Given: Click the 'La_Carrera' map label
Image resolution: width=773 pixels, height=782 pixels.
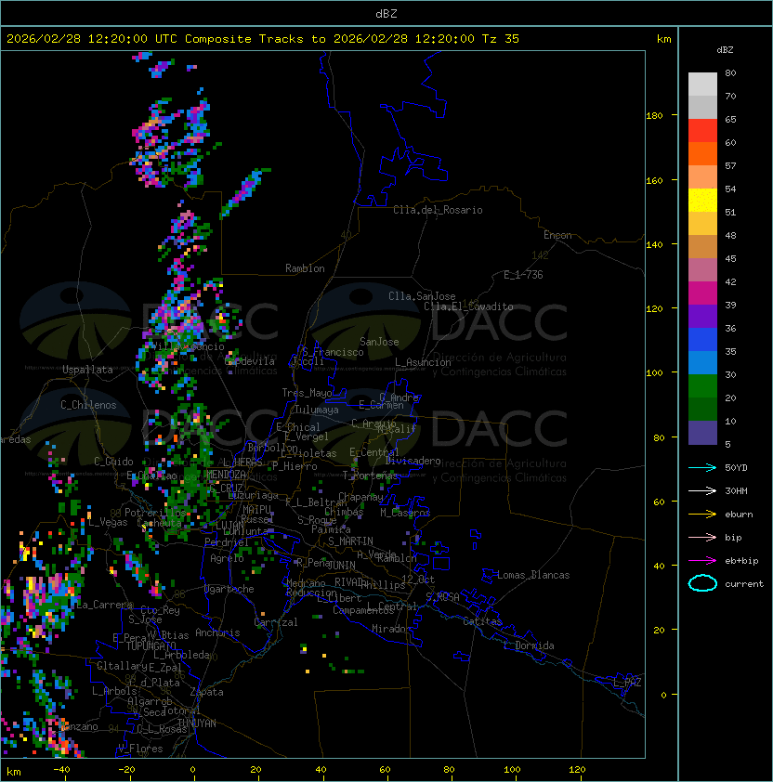Looking at the screenshot, I should coord(105,605).
